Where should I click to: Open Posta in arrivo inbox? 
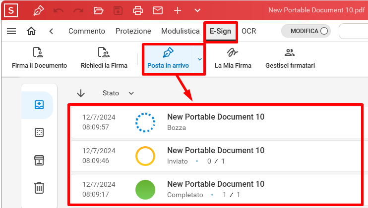tap(168, 59)
